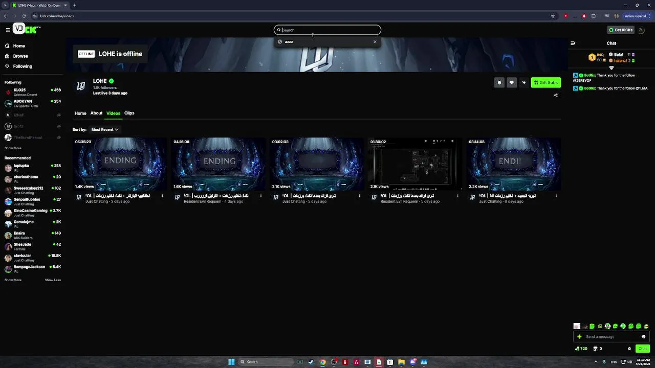This screenshot has width=655, height=368.
Task: Click Get KICKs button
Action: 621,30
